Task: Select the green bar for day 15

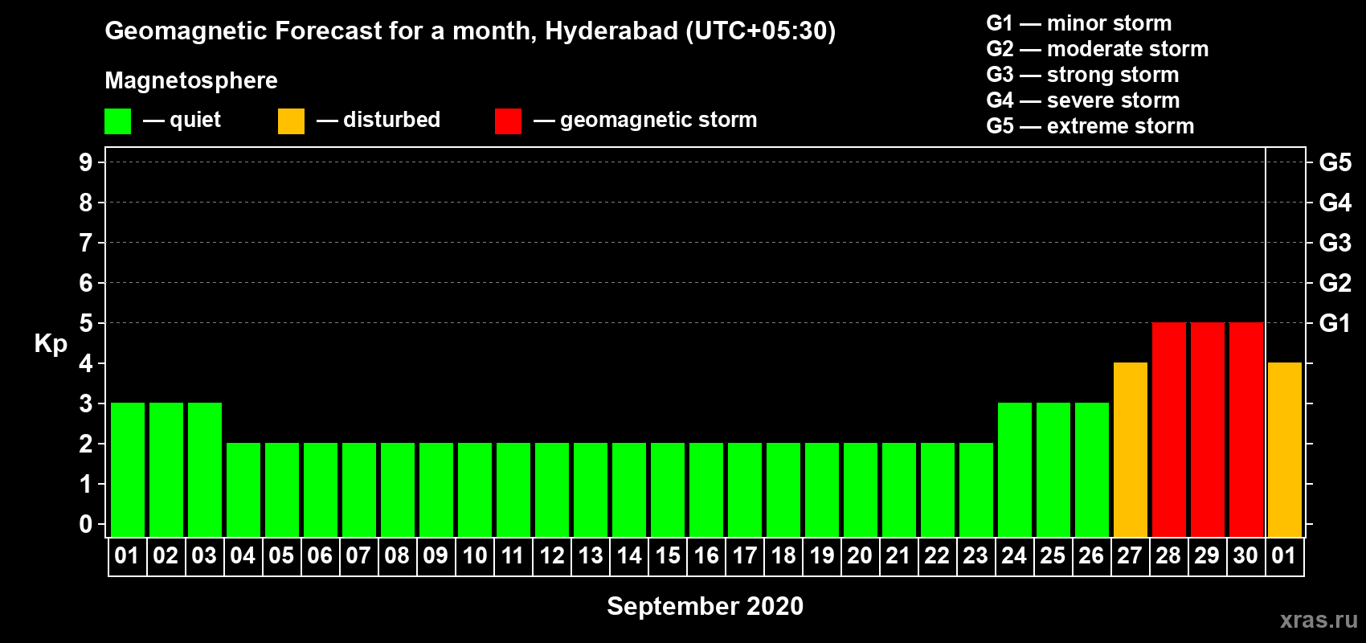Action: pyautogui.click(x=668, y=489)
